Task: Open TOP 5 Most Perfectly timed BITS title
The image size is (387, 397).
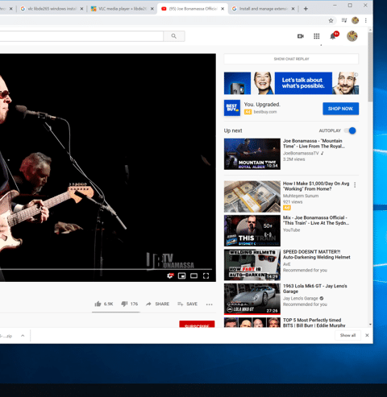Action: [x=314, y=323]
